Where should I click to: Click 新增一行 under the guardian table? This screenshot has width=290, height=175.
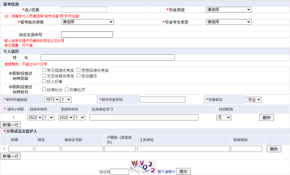point(10,157)
